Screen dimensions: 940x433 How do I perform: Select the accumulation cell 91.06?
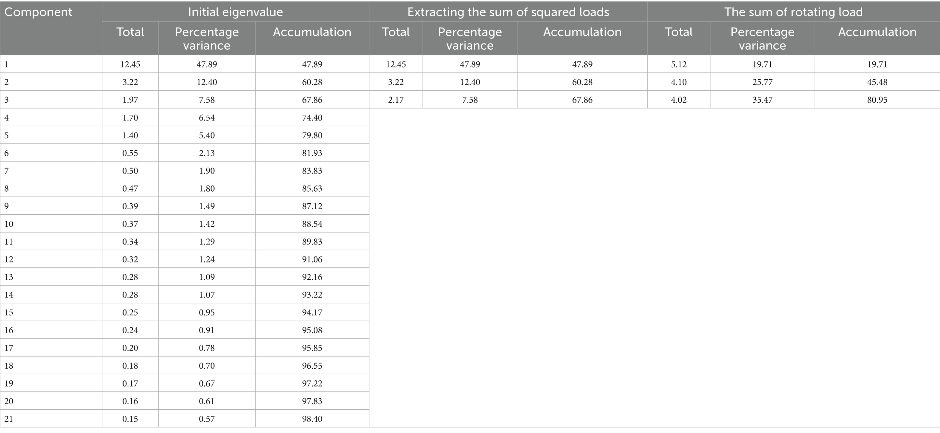point(312,259)
